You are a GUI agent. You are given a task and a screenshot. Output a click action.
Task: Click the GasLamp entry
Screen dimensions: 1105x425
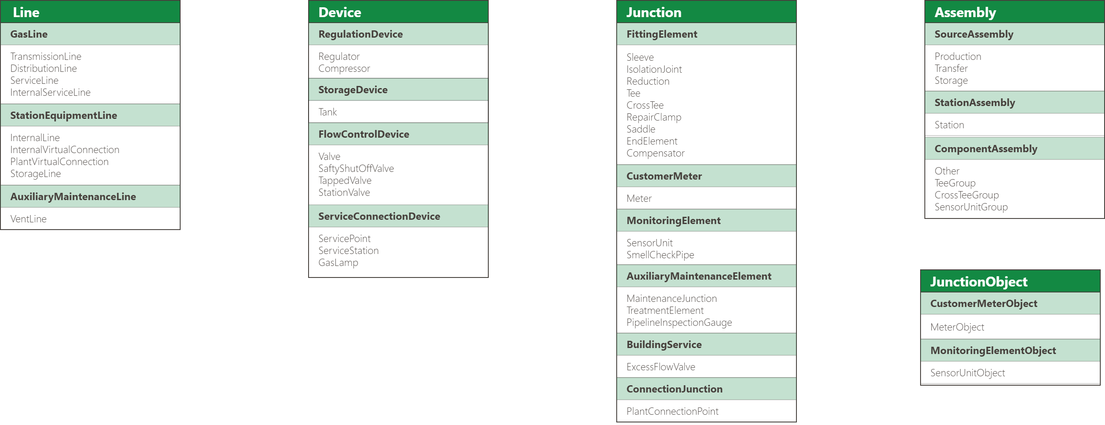point(338,263)
